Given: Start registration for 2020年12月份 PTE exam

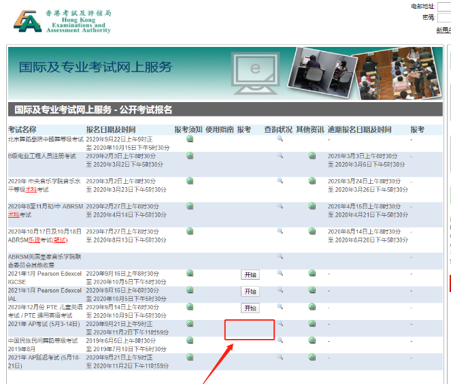Looking at the screenshot, I should (250, 308).
